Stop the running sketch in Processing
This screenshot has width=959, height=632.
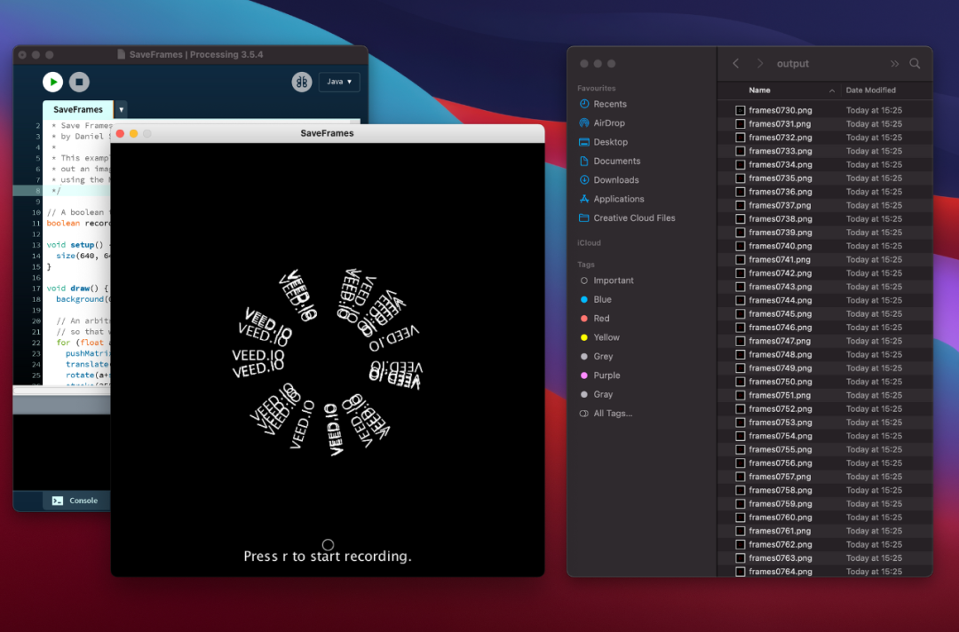[79, 82]
